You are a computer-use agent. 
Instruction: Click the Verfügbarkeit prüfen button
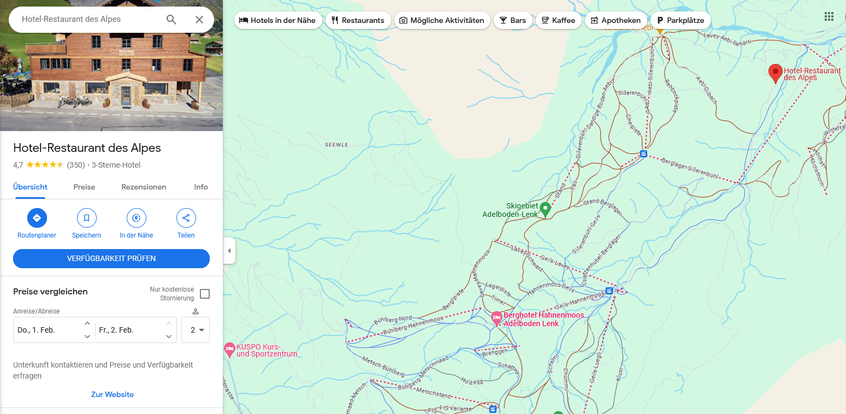(111, 258)
